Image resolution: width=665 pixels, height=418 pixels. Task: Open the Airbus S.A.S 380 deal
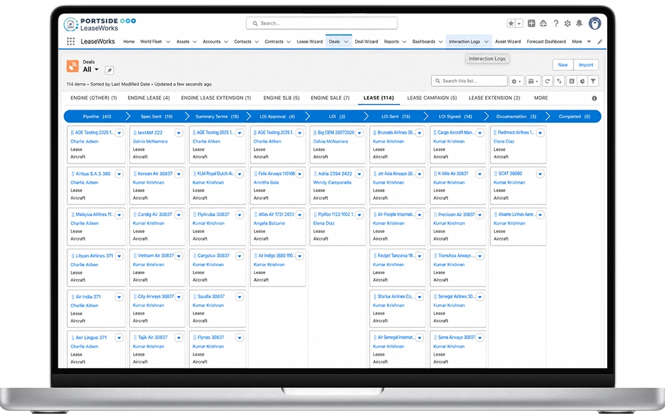point(93,174)
